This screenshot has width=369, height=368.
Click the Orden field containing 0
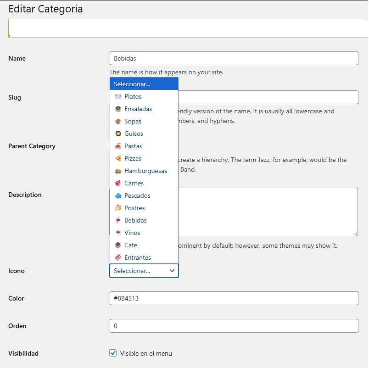click(234, 326)
